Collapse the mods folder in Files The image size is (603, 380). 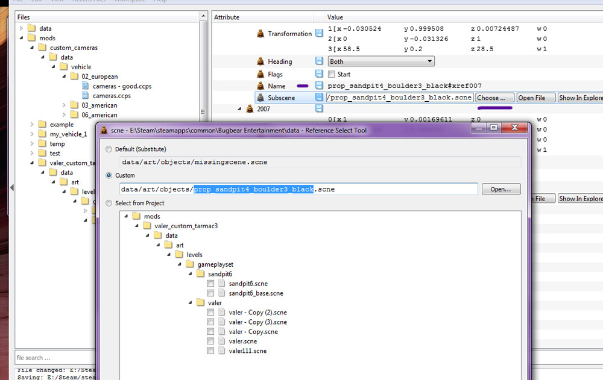pyautogui.click(x=21, y=38)
